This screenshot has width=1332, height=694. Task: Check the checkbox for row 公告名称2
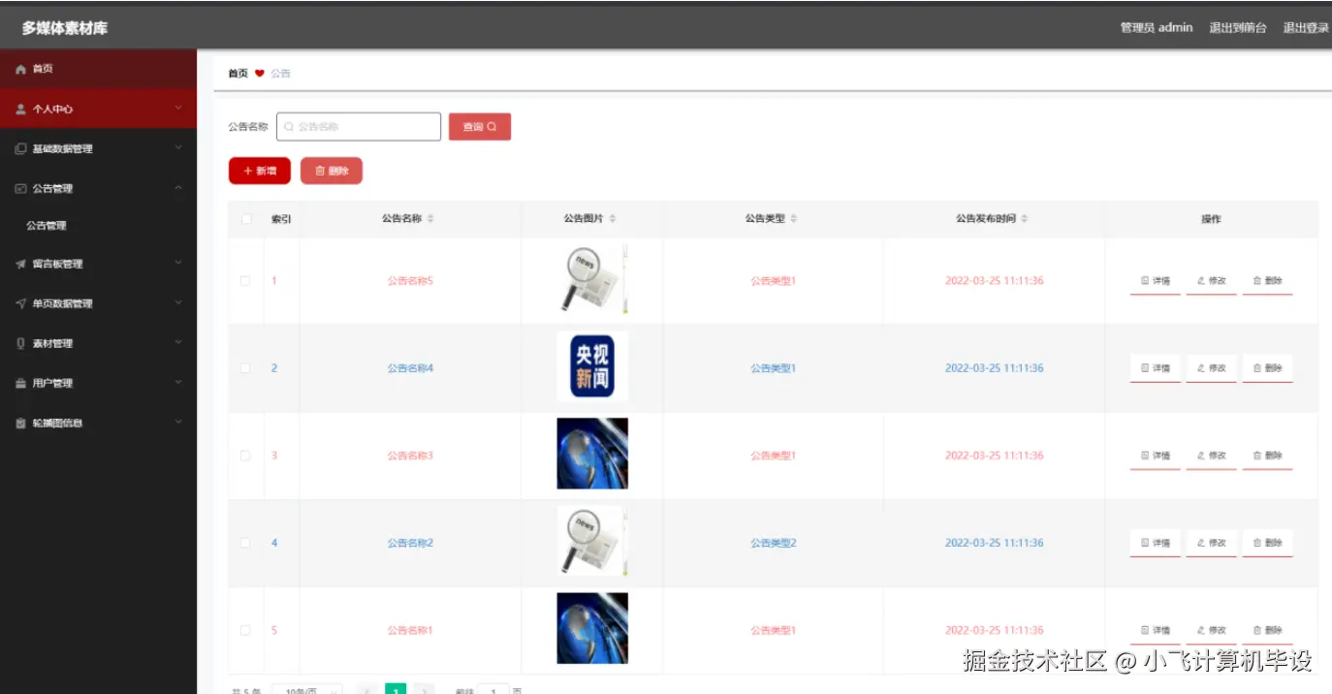[245, 543]
